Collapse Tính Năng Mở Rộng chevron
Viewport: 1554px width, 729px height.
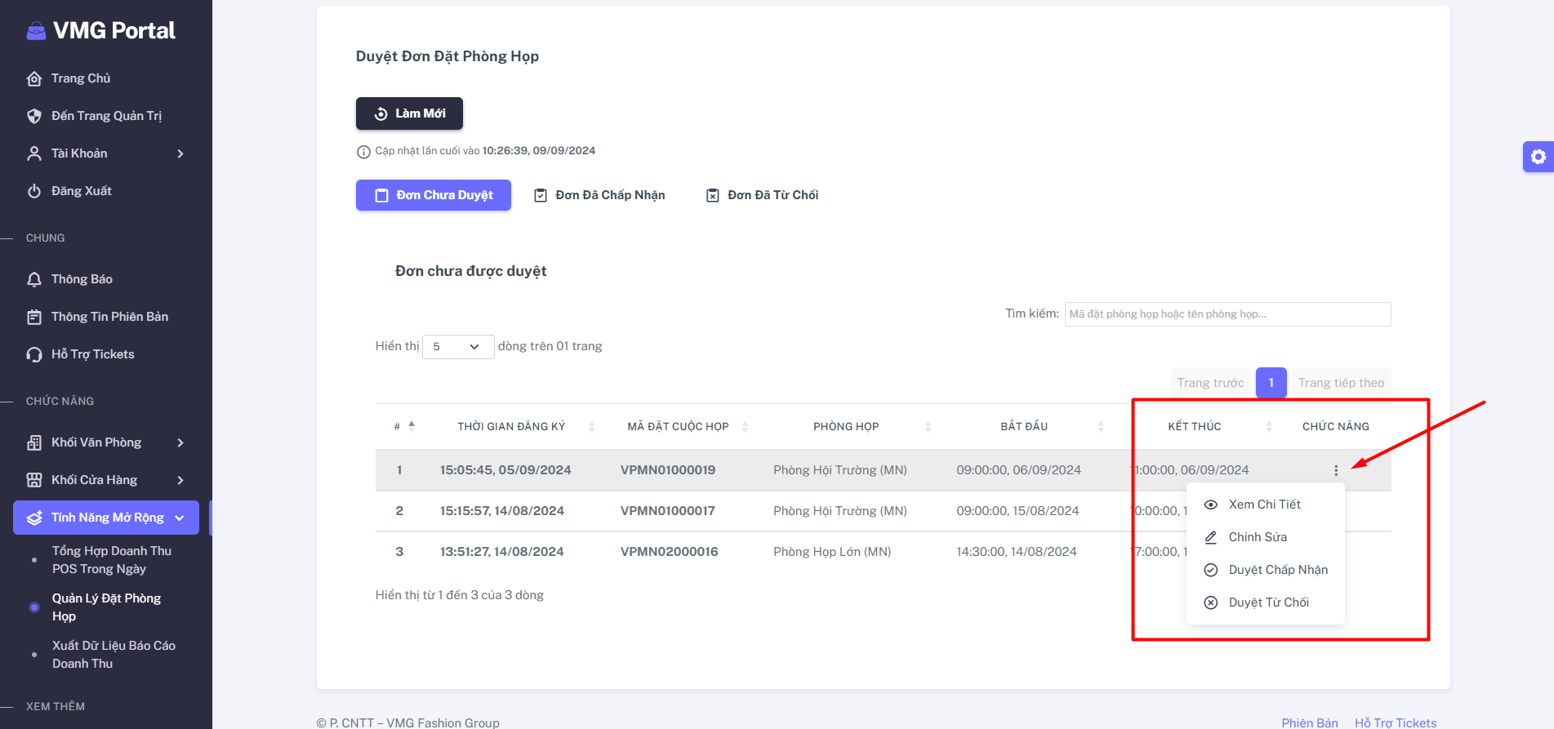180,518
